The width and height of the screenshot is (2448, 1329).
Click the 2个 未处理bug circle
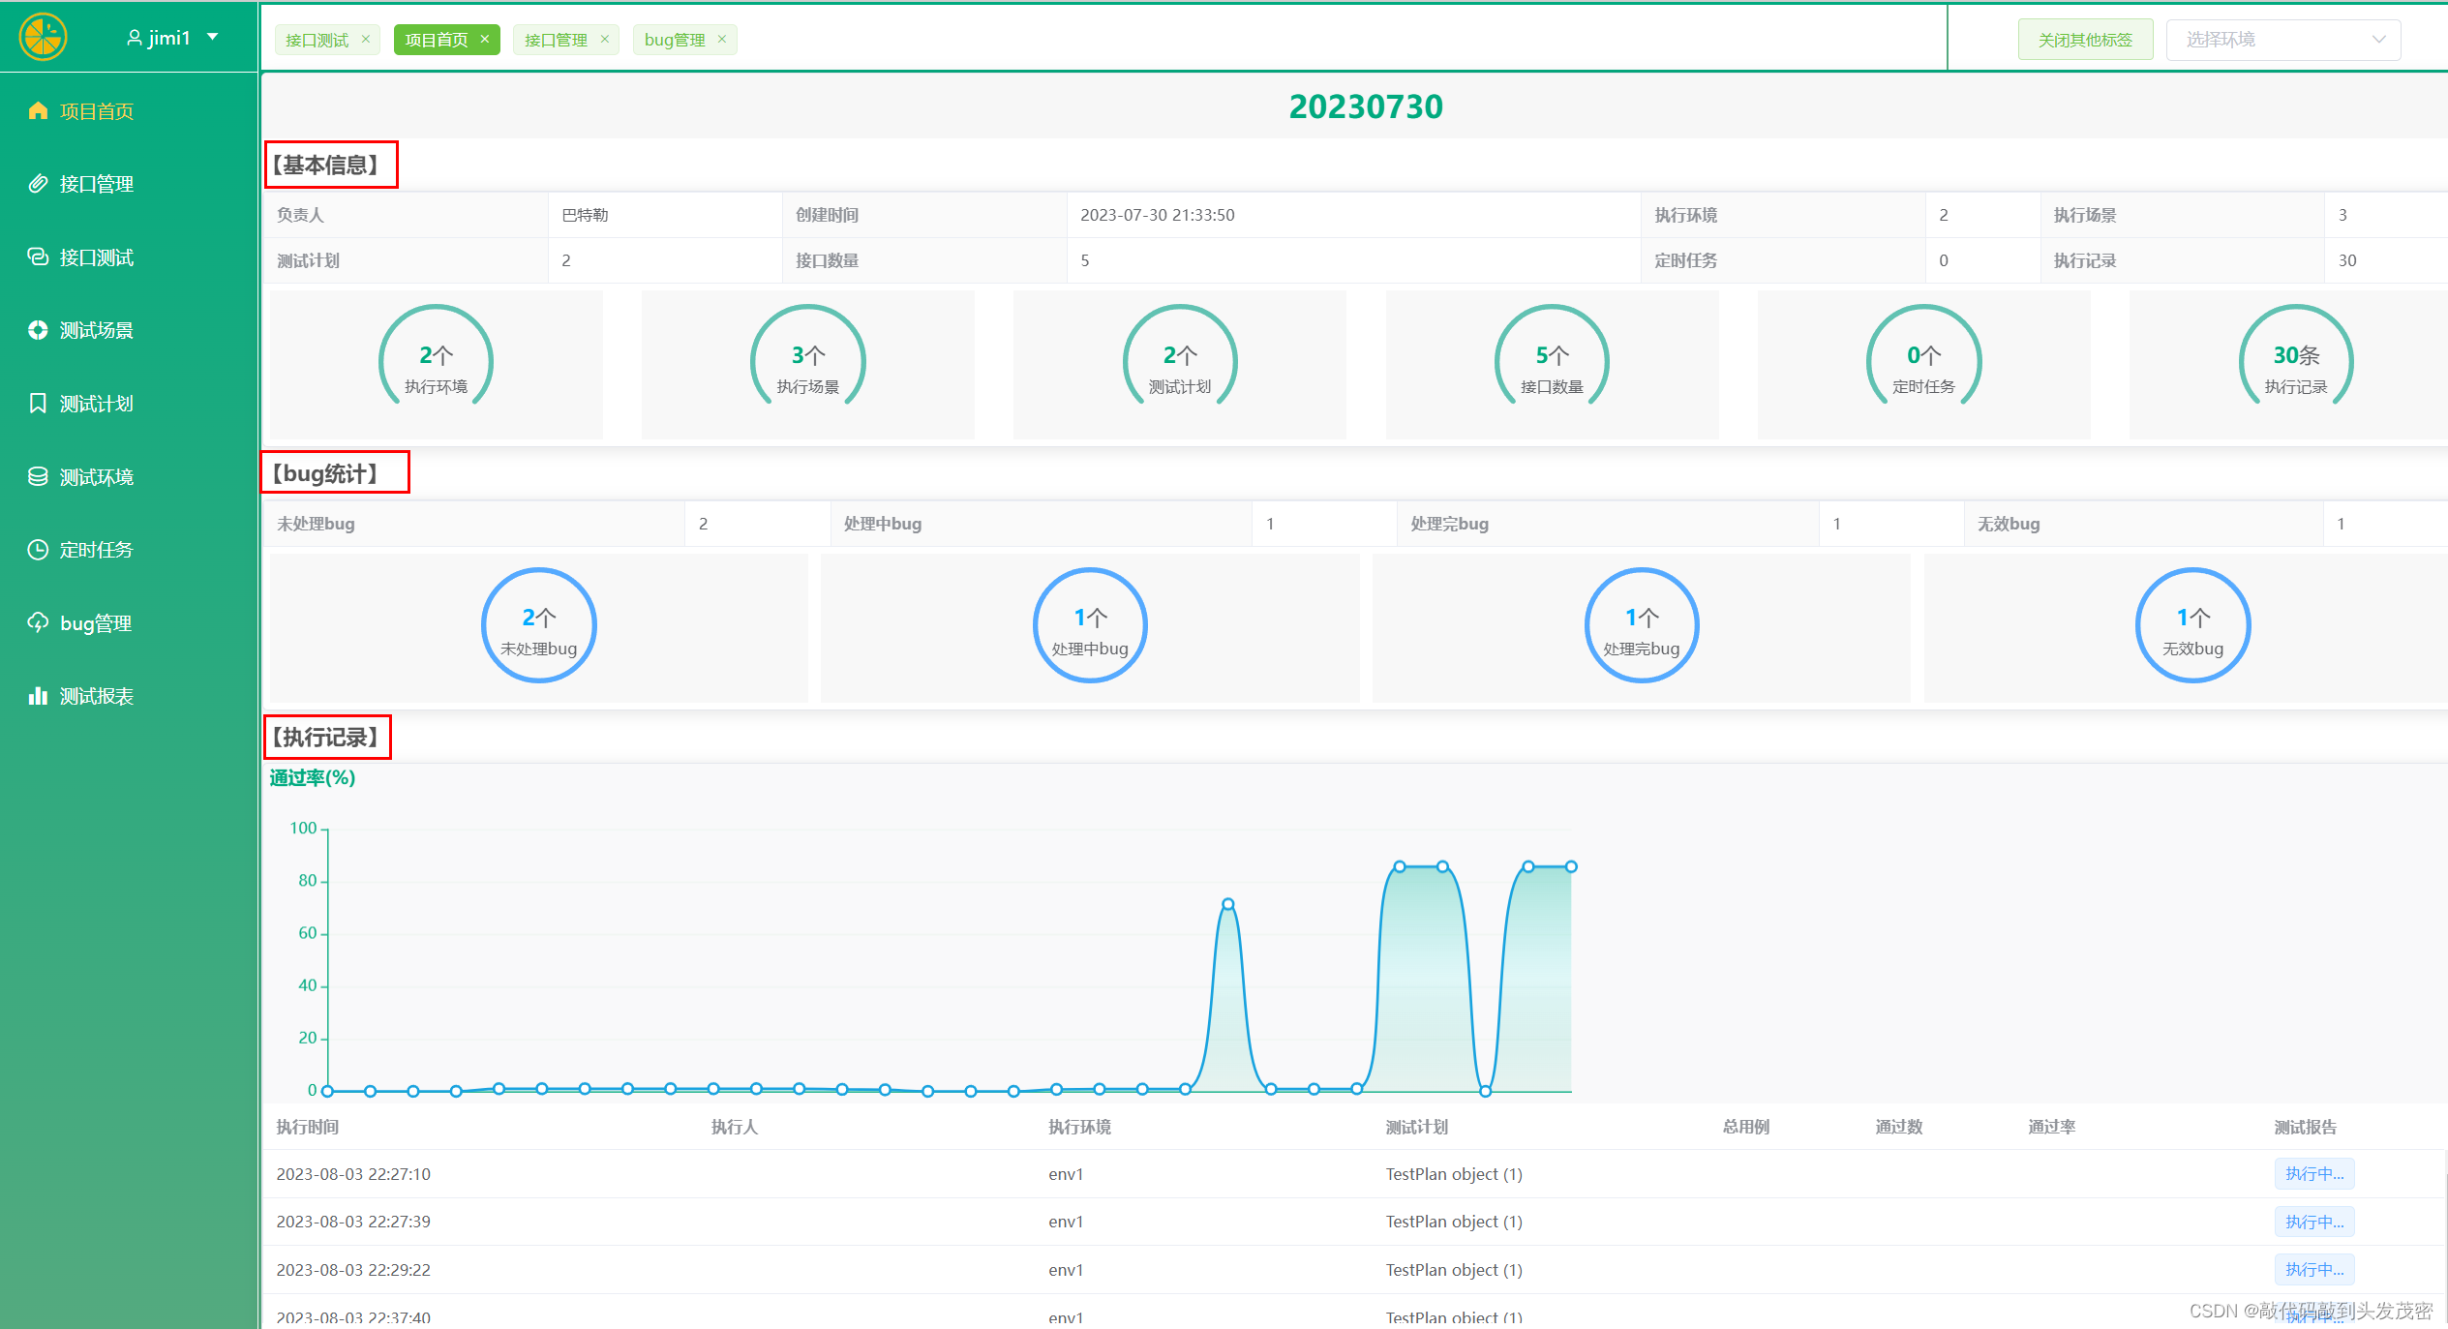pyautogui.click(x=539, y=625)
